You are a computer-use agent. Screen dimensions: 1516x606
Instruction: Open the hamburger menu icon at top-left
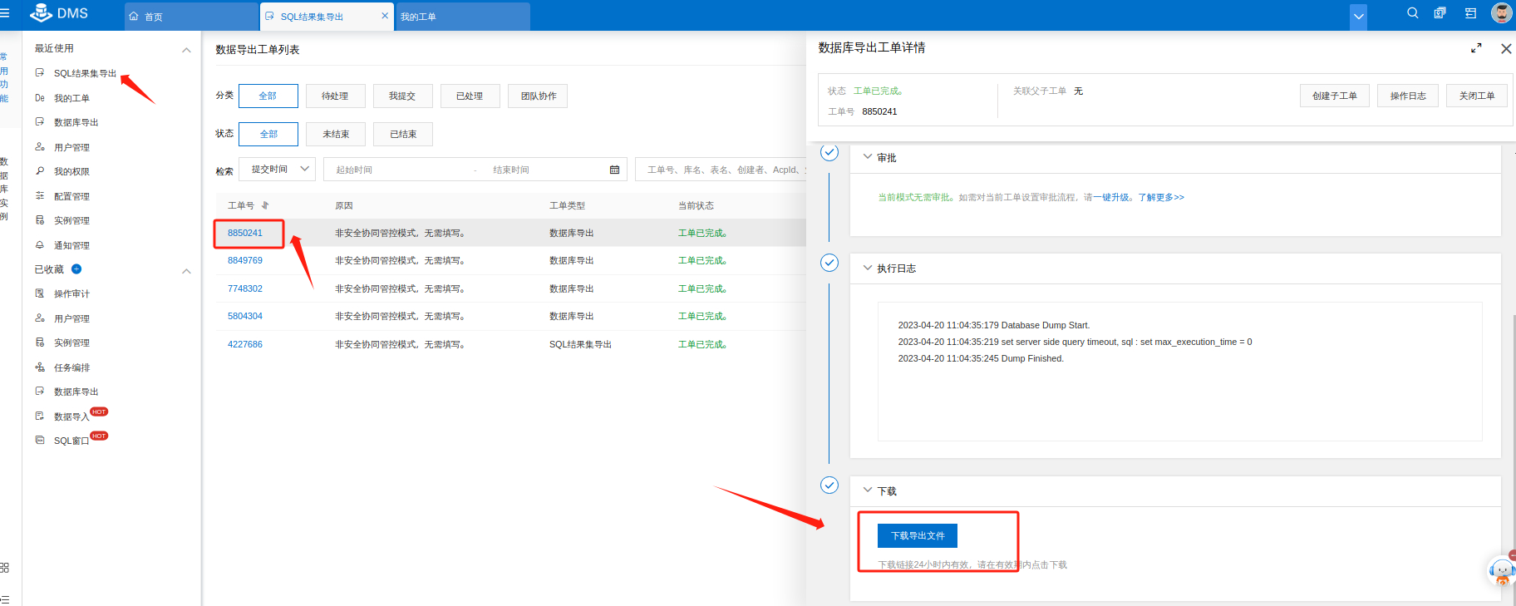coord(5,13)
